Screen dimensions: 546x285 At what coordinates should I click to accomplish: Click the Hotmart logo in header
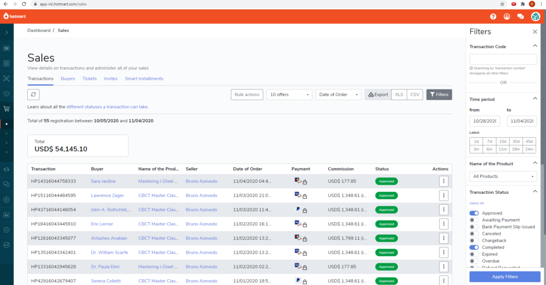pos(14,16)
